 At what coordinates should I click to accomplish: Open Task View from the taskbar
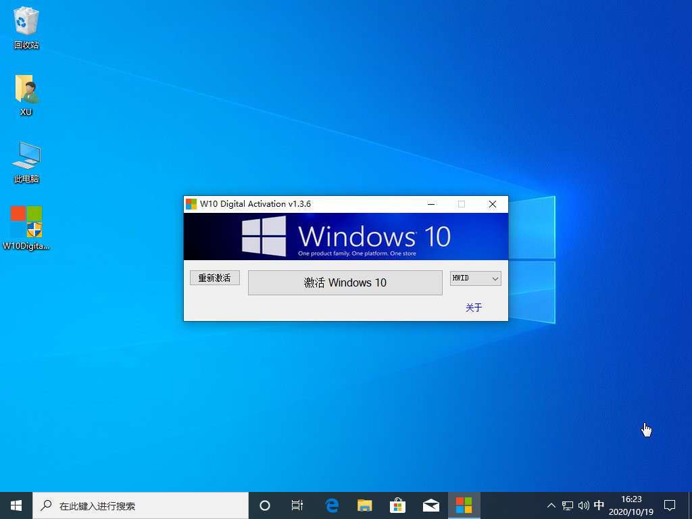pos(297,505)
